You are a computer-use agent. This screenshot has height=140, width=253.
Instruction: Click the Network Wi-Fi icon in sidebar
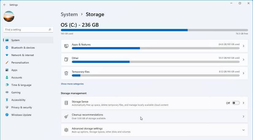point(7,55)
